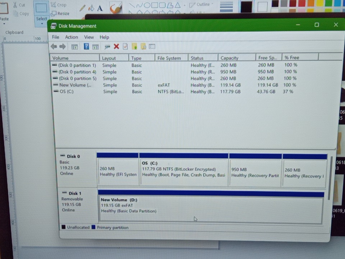Screen dimensions: 345x259
Task: Select the 950 MB Recovery partition block
Action: pos(256,171)
